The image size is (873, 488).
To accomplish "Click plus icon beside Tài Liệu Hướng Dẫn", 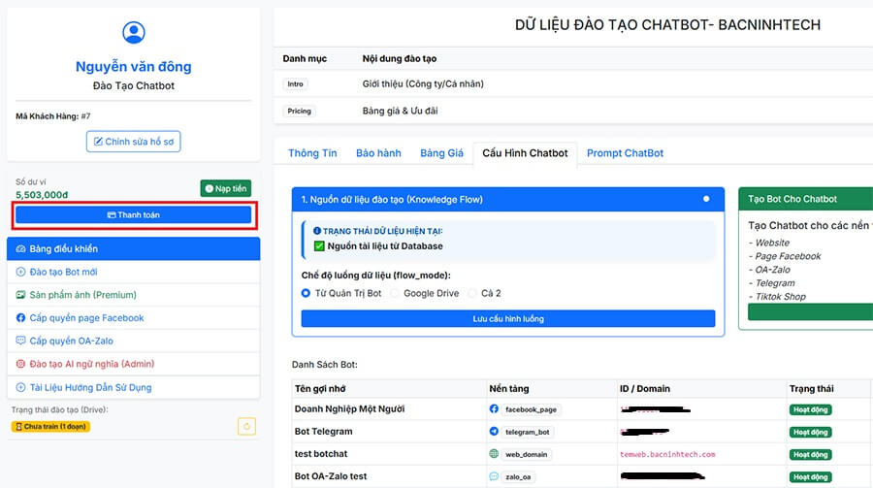I will [x=20, y=387].
